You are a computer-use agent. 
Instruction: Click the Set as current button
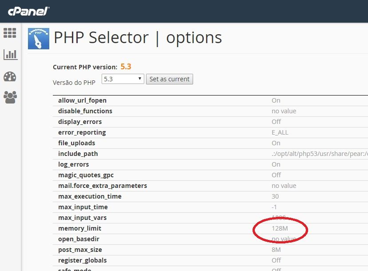[169, 79]
